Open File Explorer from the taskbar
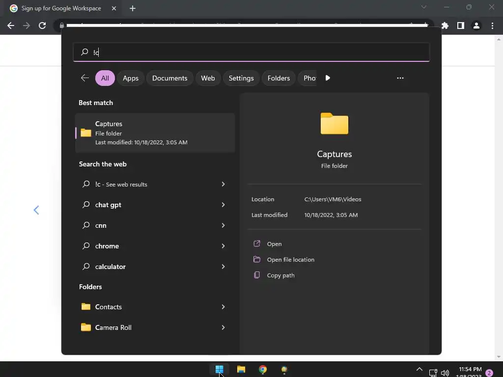This screenshot has height=377, width=503. click(241, 369)
